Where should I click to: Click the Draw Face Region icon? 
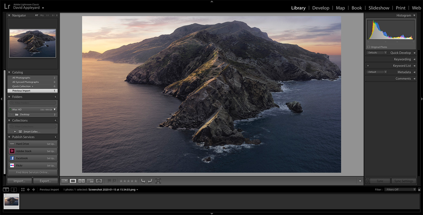tap(158, 181)
